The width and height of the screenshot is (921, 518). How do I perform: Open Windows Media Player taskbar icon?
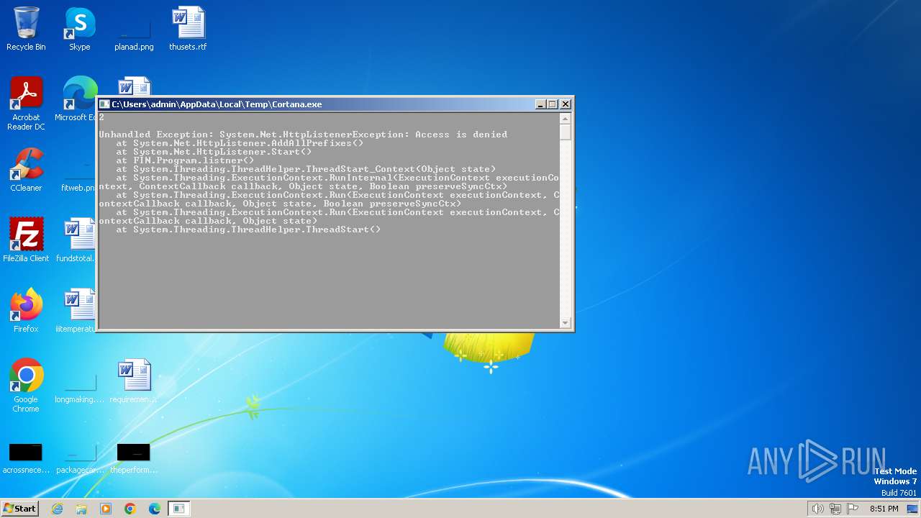106,509
